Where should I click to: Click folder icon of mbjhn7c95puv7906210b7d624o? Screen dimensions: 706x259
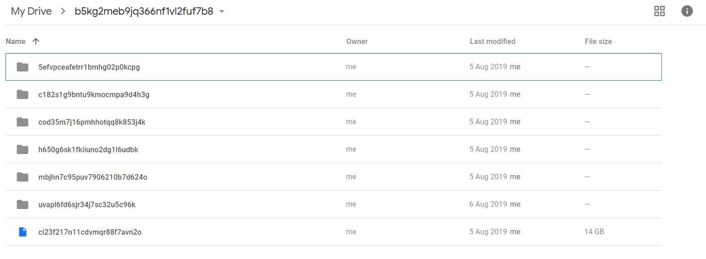point(23,177)
